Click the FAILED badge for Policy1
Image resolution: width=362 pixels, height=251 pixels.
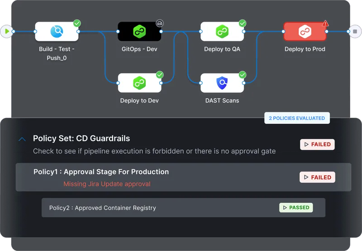[318, 177]
